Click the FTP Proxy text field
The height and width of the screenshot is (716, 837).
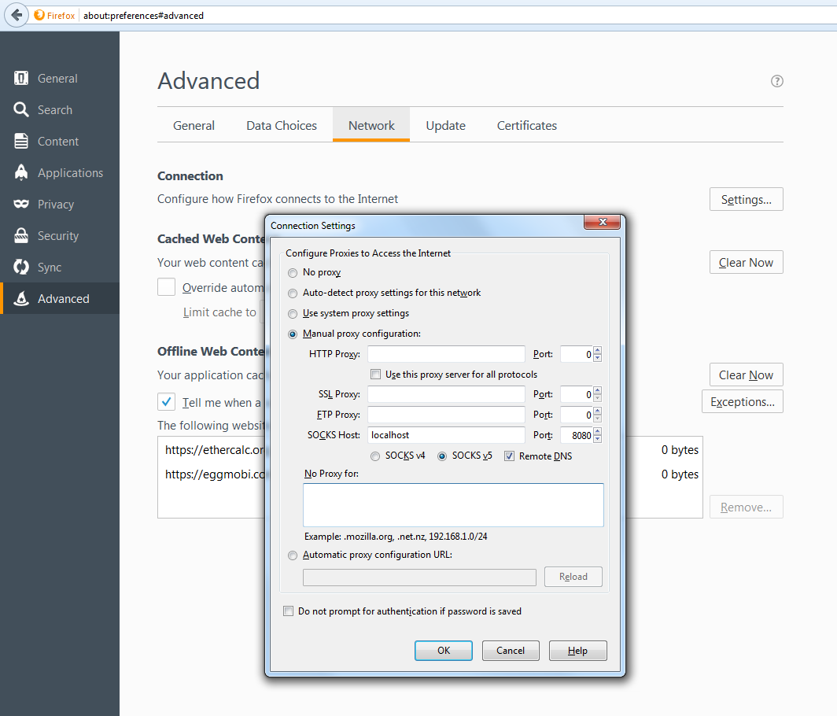(446, 415)
